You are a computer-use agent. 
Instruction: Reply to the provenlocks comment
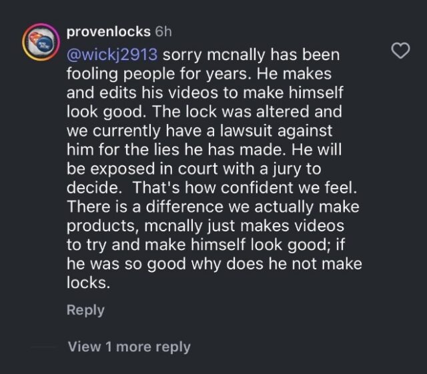(85, 310)
